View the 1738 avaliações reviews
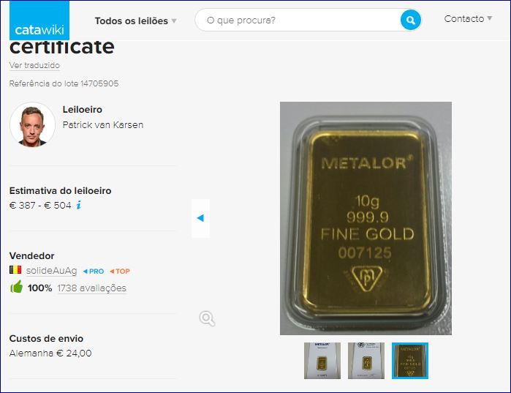511x393 pixels. pos(92,288)
